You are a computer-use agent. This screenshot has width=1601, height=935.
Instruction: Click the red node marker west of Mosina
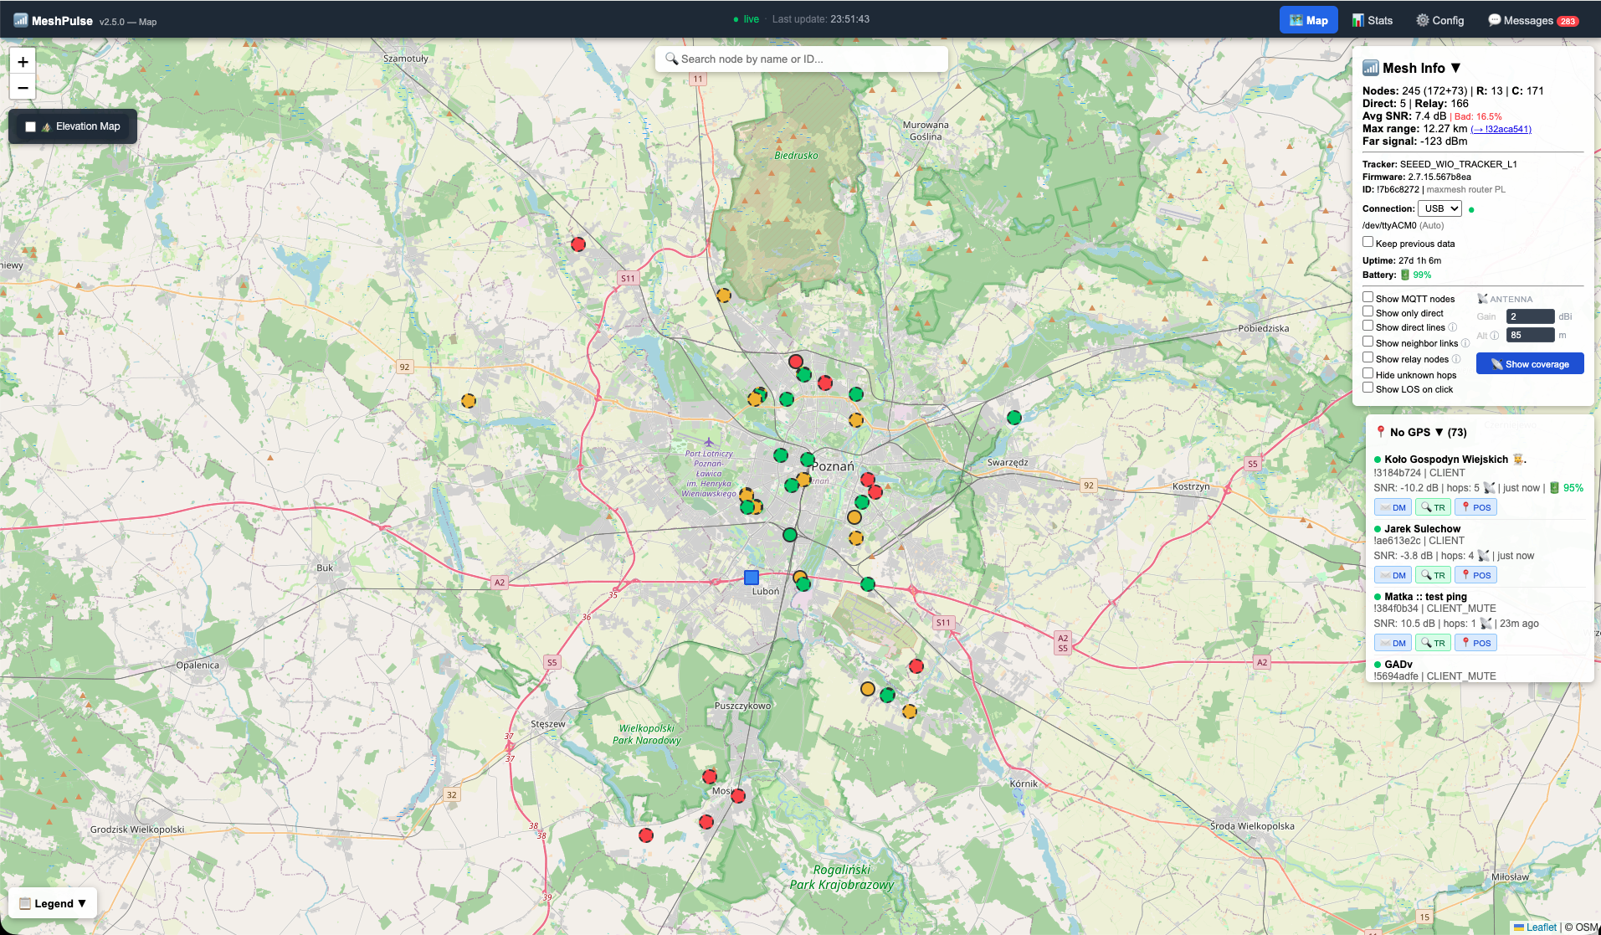click(x=646, y=835)
